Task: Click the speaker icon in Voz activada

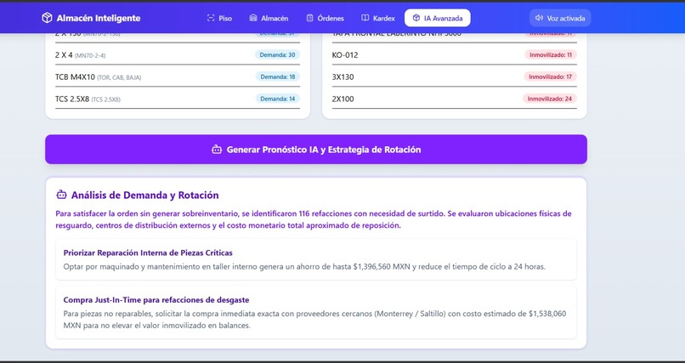Action: click(539, 18)
